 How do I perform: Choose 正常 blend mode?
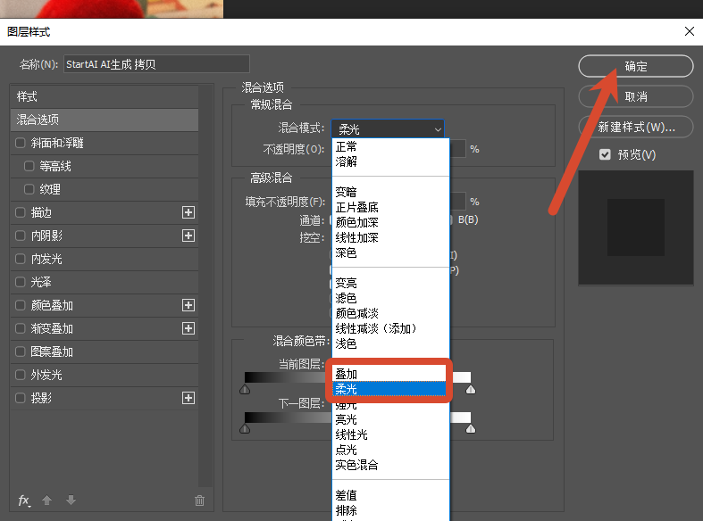pos(390,146)
